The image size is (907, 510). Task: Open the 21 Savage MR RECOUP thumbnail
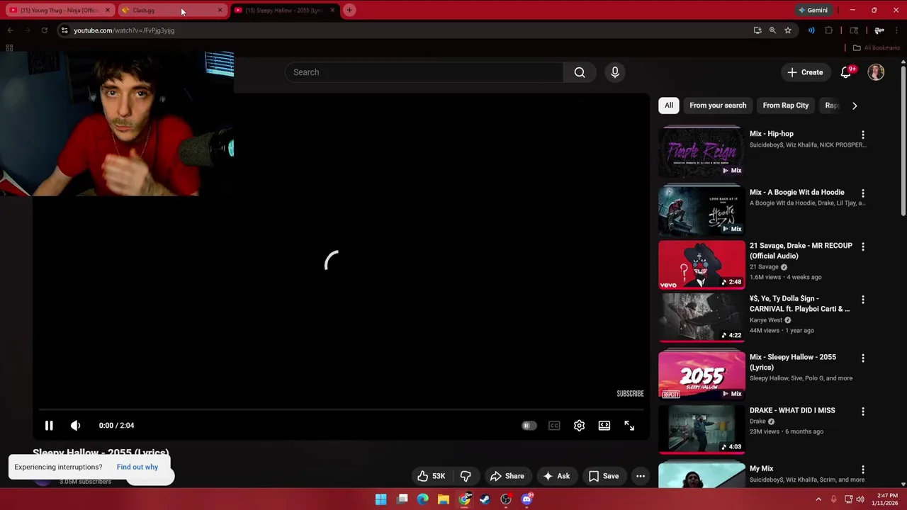[702, 264]
